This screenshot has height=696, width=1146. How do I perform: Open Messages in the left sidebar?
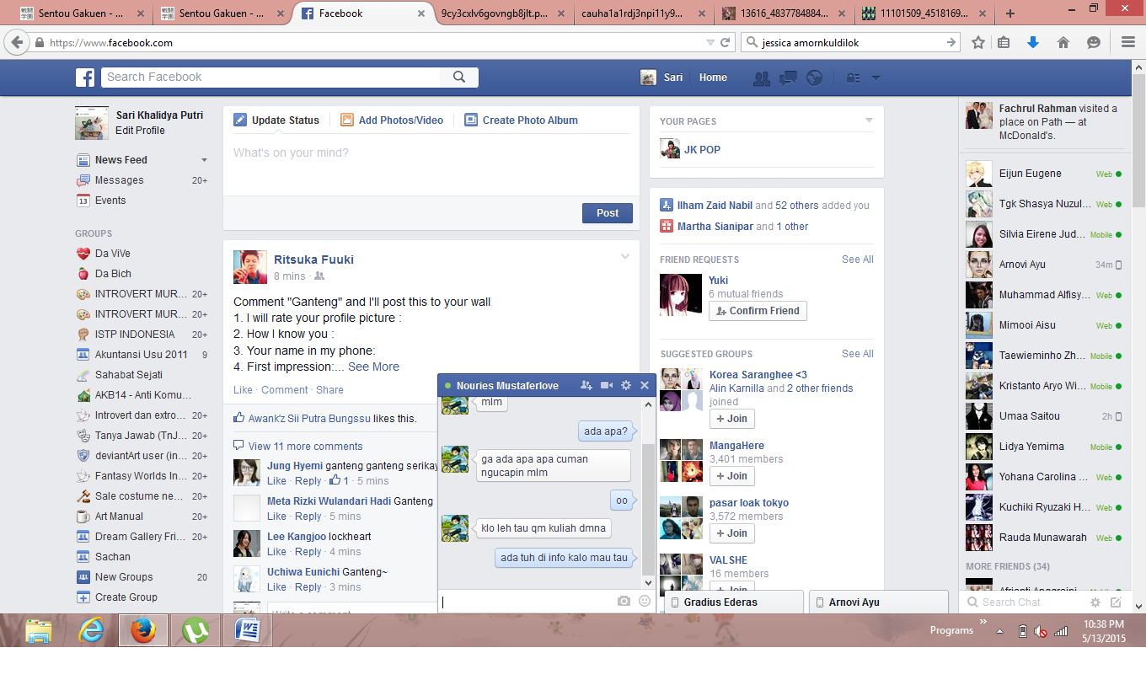119,180
